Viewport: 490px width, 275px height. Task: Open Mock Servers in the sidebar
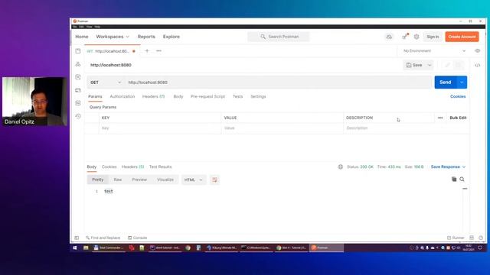click(78, 90)
